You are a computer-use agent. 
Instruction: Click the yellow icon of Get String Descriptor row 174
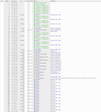(x=35, y=66)
